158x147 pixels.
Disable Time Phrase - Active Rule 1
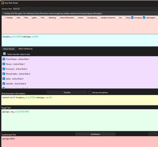click(4, 59)
